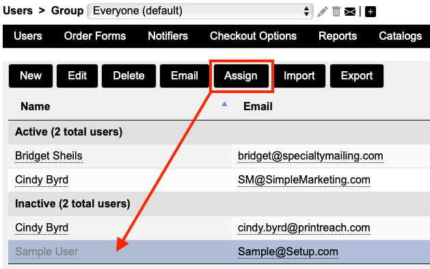
Task: Click the trash delete group icon
Action: point(336,12)
